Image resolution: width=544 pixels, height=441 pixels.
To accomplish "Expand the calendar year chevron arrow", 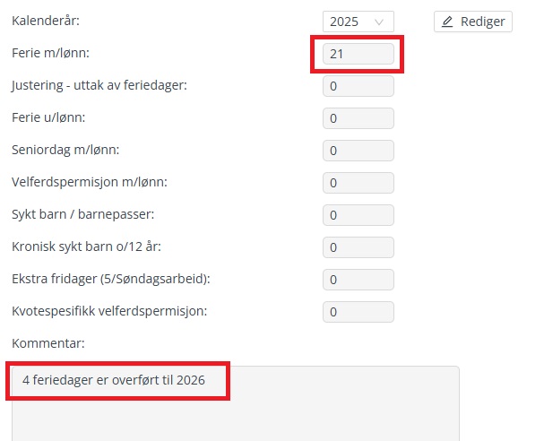I will [x=380, y=22].
